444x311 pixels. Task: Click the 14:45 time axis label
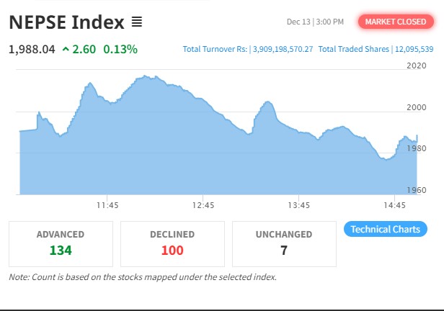tap(394, 205)
